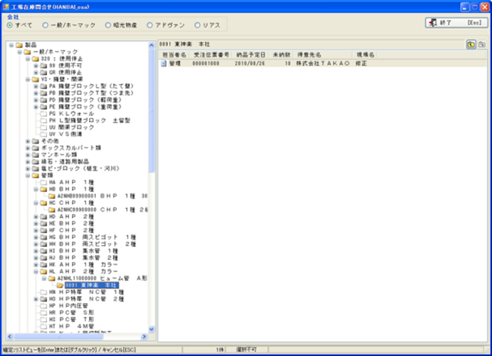Click folder icon of 縁石・道路用製品
This screenshot has height=356, width=492.
(x=36, y=162)
